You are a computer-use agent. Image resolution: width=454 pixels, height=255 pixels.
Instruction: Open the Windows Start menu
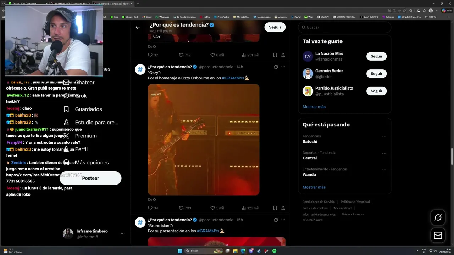180,251
